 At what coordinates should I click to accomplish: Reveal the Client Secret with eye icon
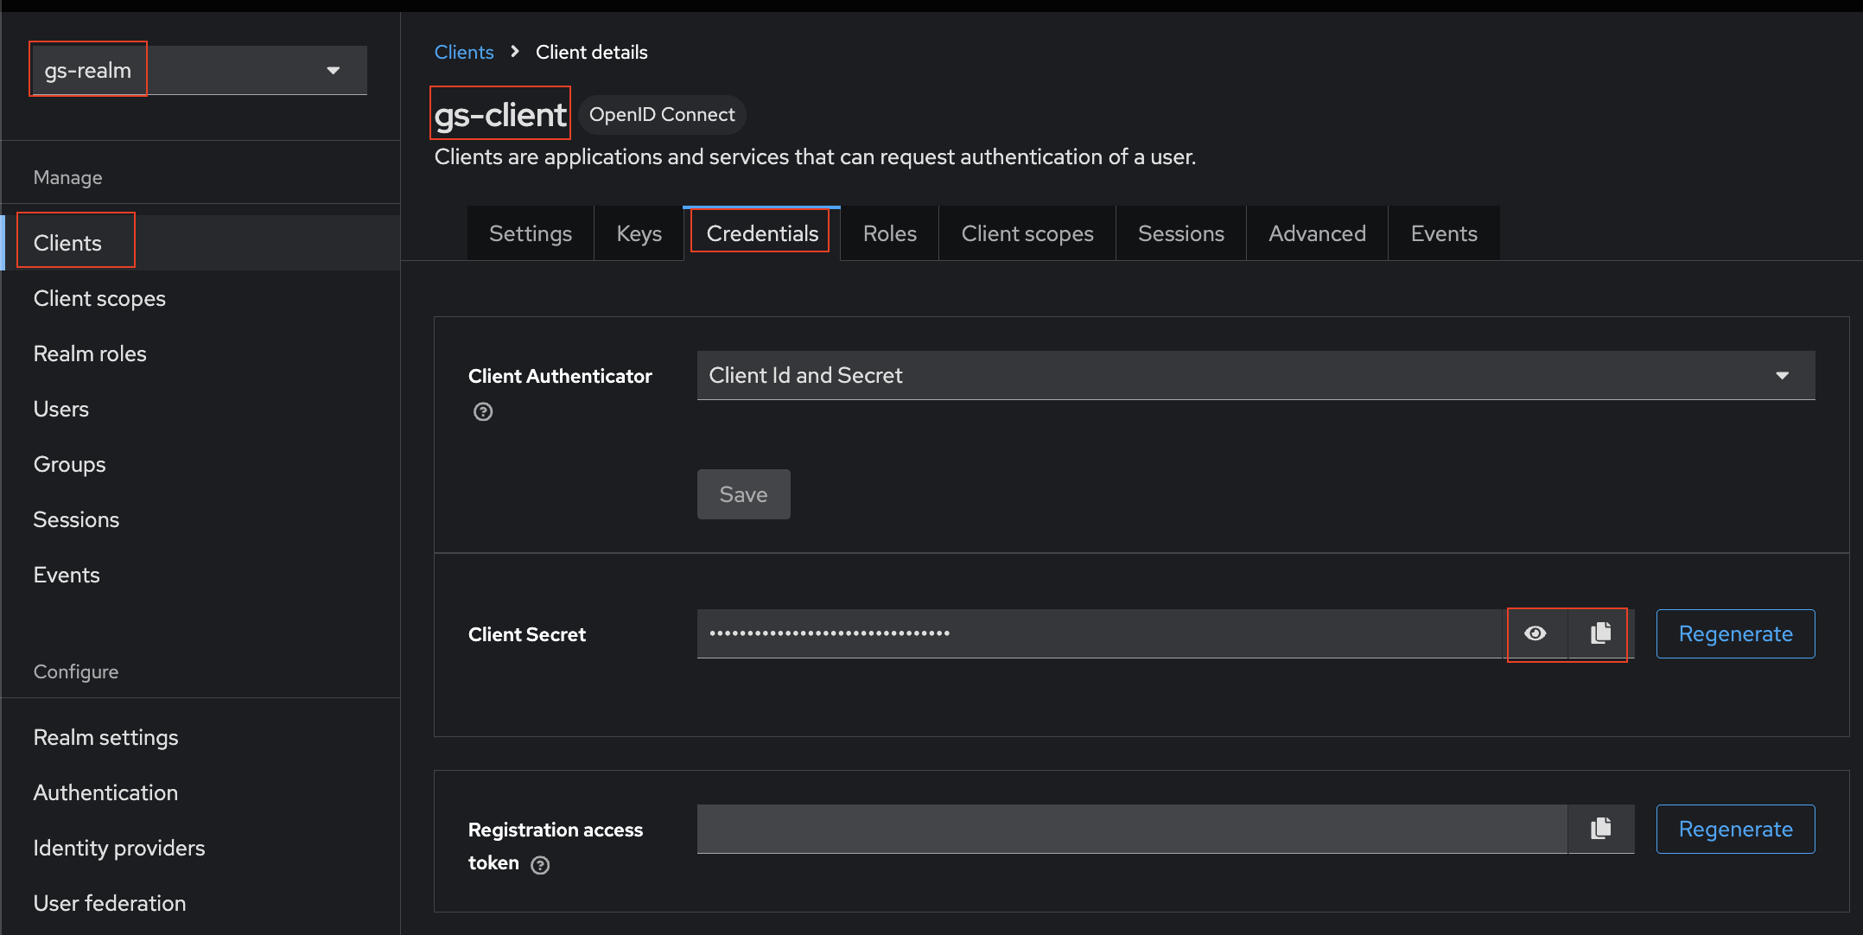click(x=1536, y=633)
